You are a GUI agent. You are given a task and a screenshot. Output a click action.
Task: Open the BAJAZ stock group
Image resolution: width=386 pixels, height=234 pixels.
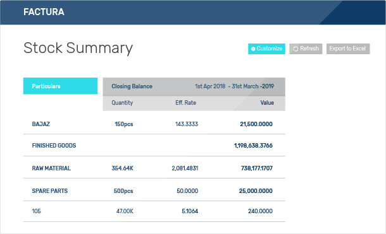pyautogui.click(x=41, y=124)
